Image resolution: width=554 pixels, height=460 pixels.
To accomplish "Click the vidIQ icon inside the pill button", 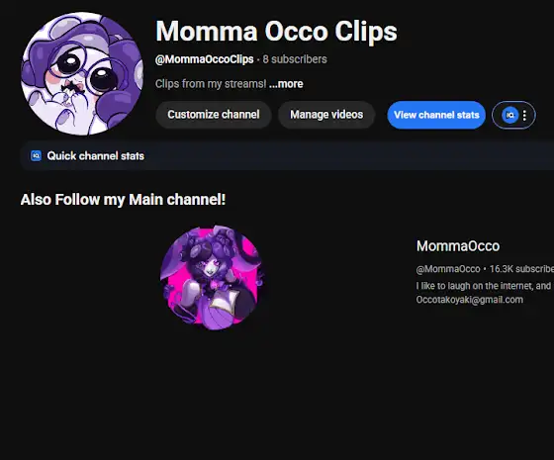I will click(509, 115).
